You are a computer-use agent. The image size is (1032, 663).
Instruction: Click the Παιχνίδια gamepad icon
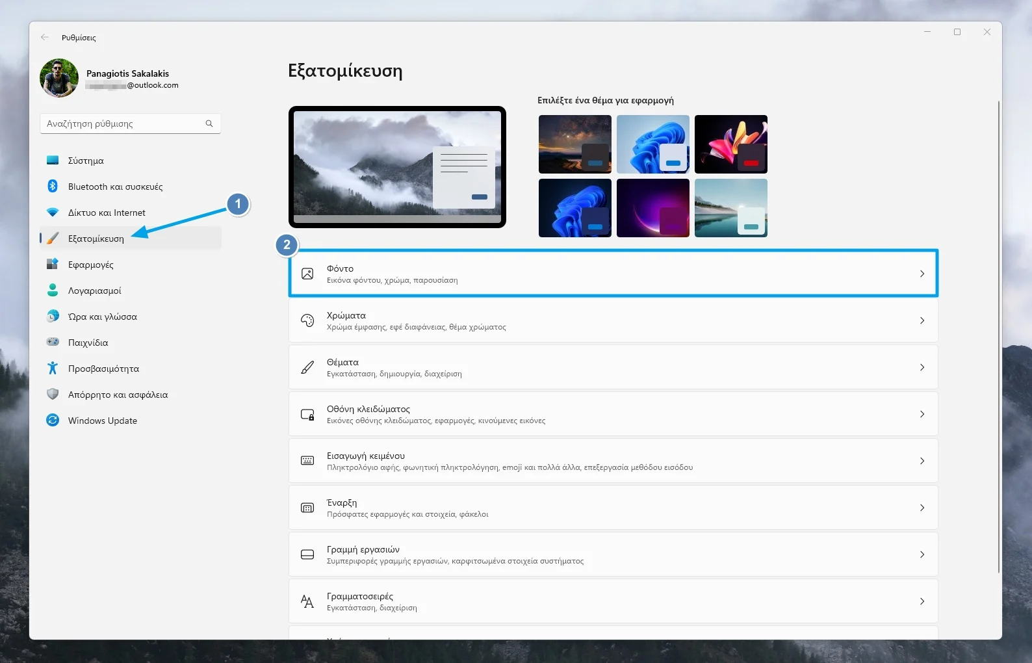tap(53, 343)
